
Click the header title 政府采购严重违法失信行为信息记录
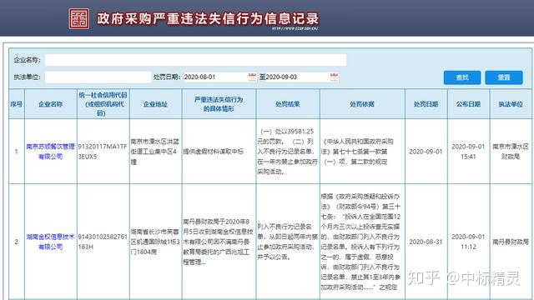[208, 18]
